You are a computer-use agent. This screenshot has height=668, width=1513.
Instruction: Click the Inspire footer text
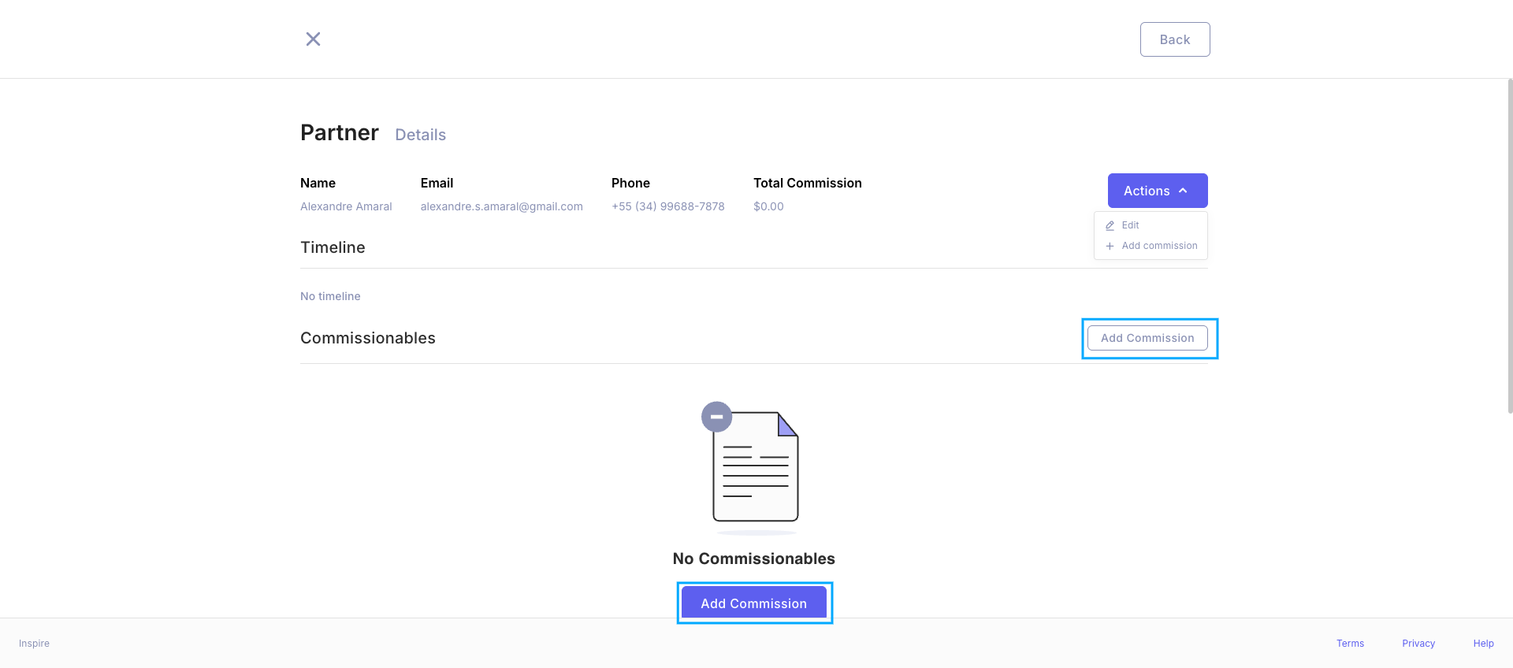click(34, 644)
